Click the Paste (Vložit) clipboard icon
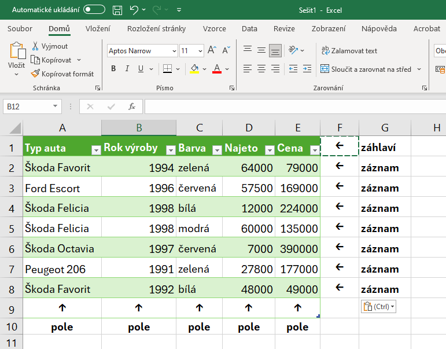This screenshot has width=446, height=349. [x=17, y=51]
